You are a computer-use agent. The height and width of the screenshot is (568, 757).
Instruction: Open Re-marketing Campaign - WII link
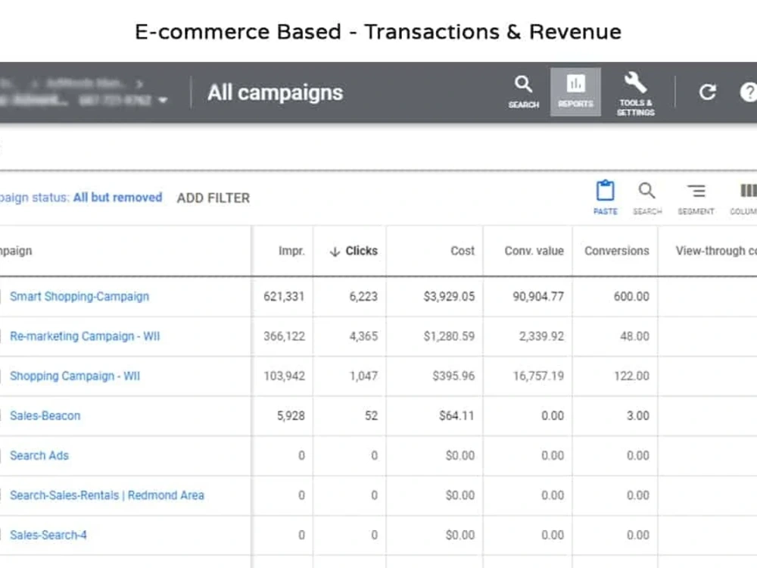pyautogui.click(x=85, y=336)
